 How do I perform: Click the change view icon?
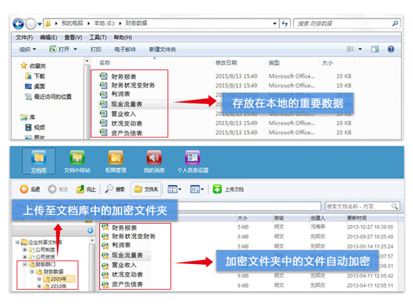pyautogui.click(x=351, y=49)
